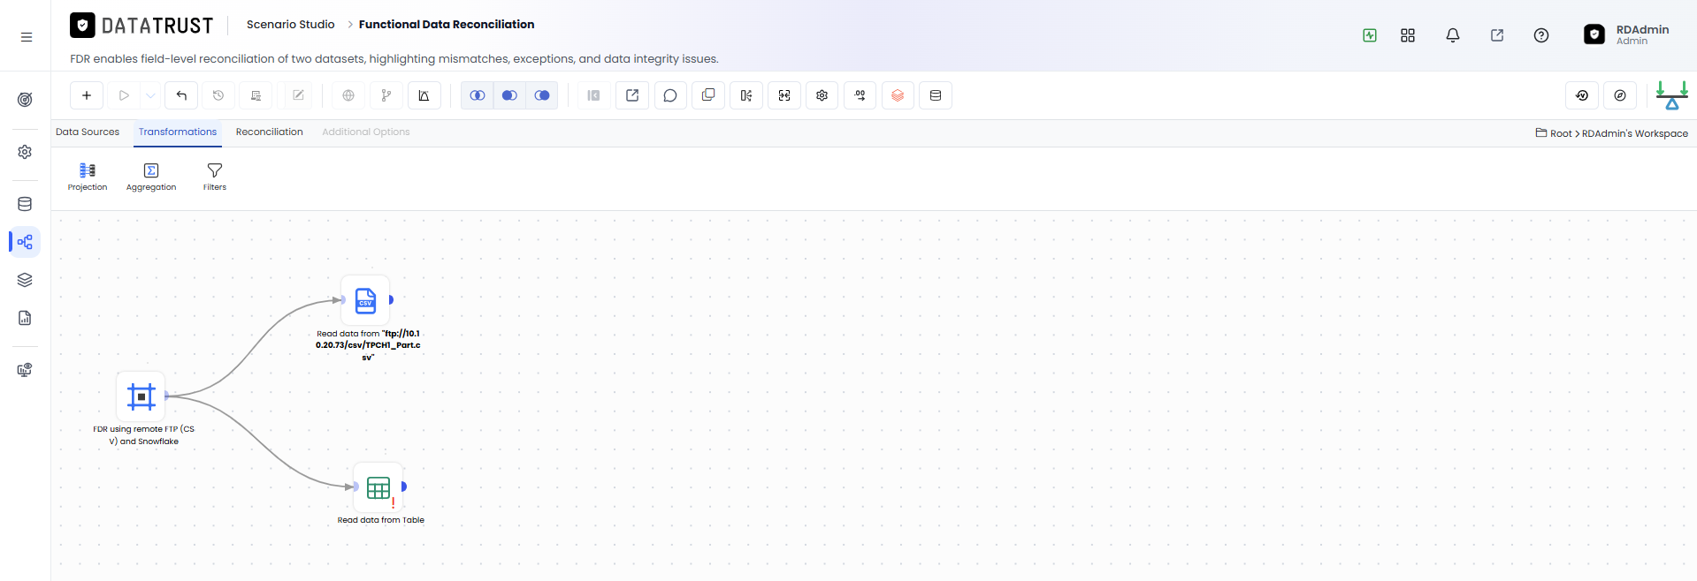
Task: Select the inner join toggle
Action: pos(478,95)
